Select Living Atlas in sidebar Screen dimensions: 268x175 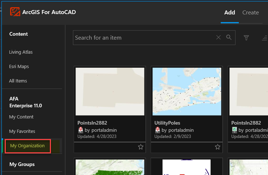tap(21, 52)
